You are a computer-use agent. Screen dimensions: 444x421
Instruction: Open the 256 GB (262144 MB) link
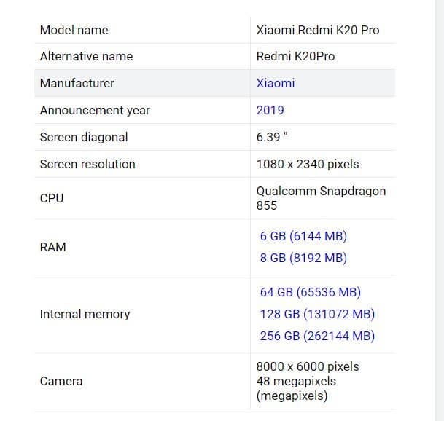pyautogui.click(x=317, y=336)
